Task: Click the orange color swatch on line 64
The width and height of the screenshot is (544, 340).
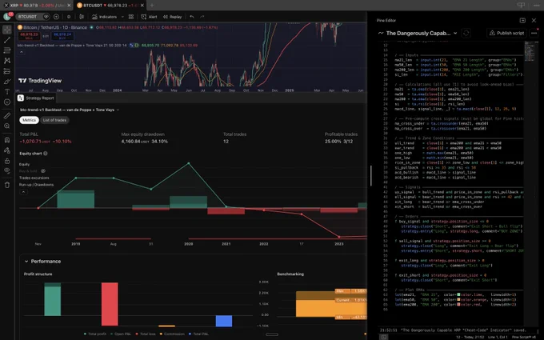Action: click(458, 299)
